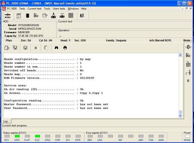This screenshot has height=143, width=194.
Task: Open the Tests menu
Action: [22, 9]
